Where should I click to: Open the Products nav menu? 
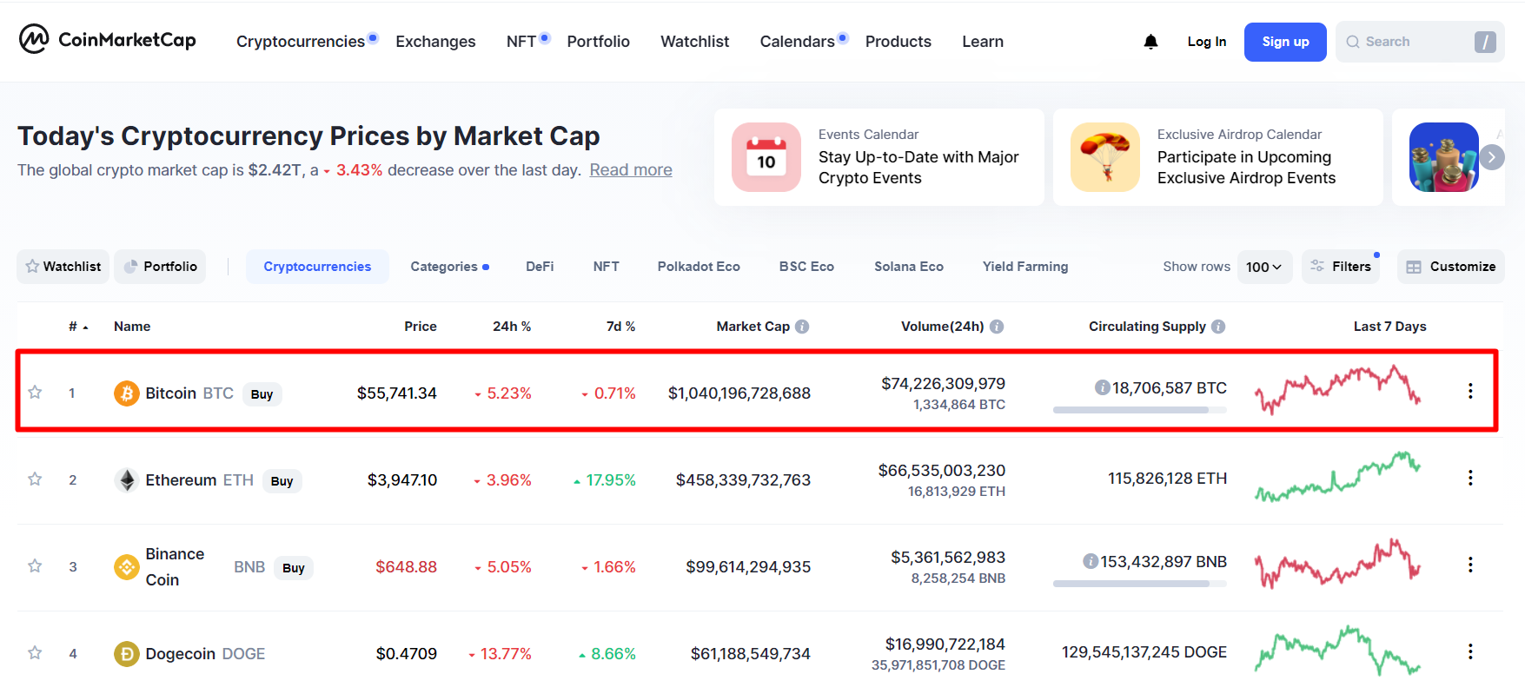(x=898, y=42)
